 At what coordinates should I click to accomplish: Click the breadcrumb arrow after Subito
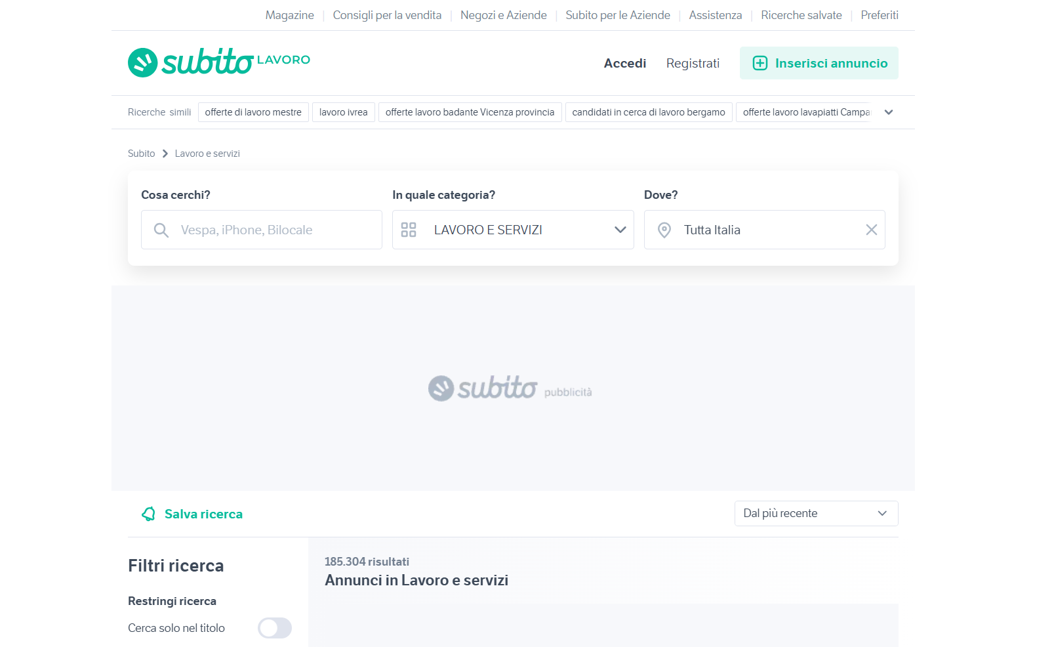click(164, 153)
